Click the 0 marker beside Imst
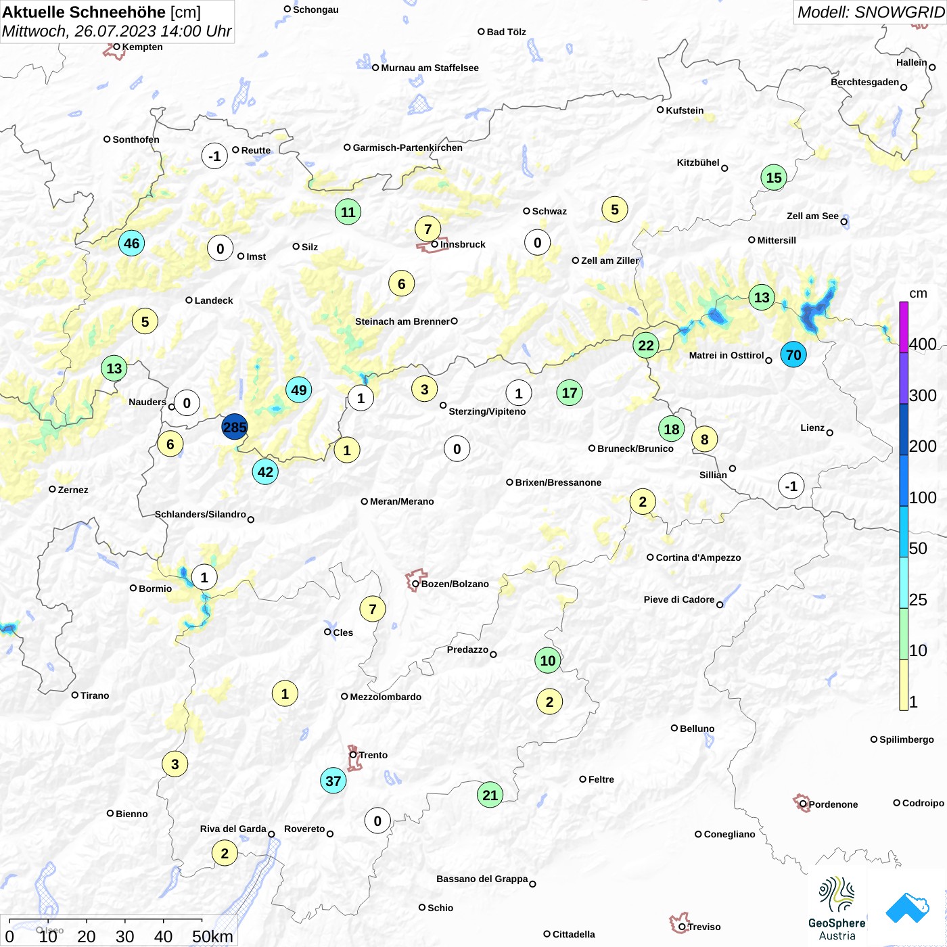Image resolution: width=947 pixels, height=947 pixels. pos(221,248)
